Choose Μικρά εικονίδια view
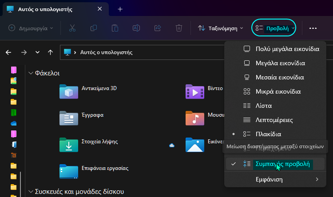The width and height of the screenshot is (333, 197). (275, 91)
